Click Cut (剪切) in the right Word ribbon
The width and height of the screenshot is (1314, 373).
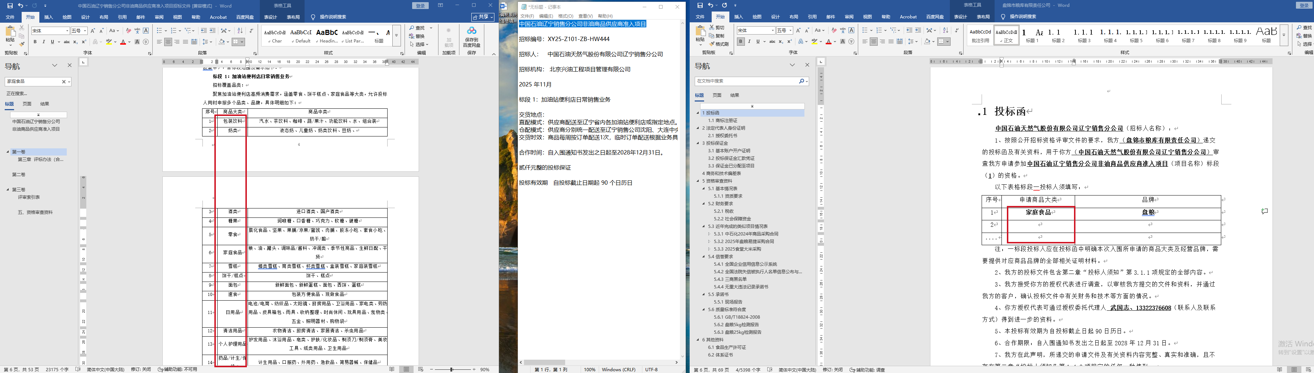[x=717, y=27]
